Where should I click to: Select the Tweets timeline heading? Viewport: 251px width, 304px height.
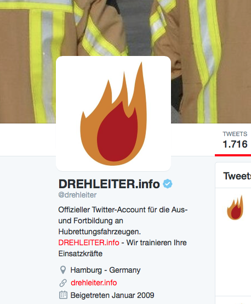(x=237, y=176)
